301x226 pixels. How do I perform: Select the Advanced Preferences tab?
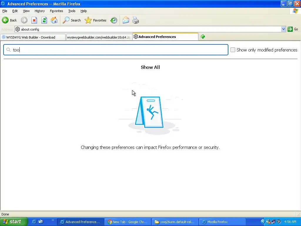tap(165, 37)
